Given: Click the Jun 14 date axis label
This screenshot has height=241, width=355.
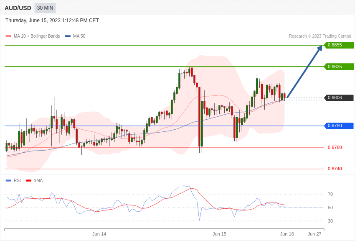Looking at the screenshot, I should 99,234.
